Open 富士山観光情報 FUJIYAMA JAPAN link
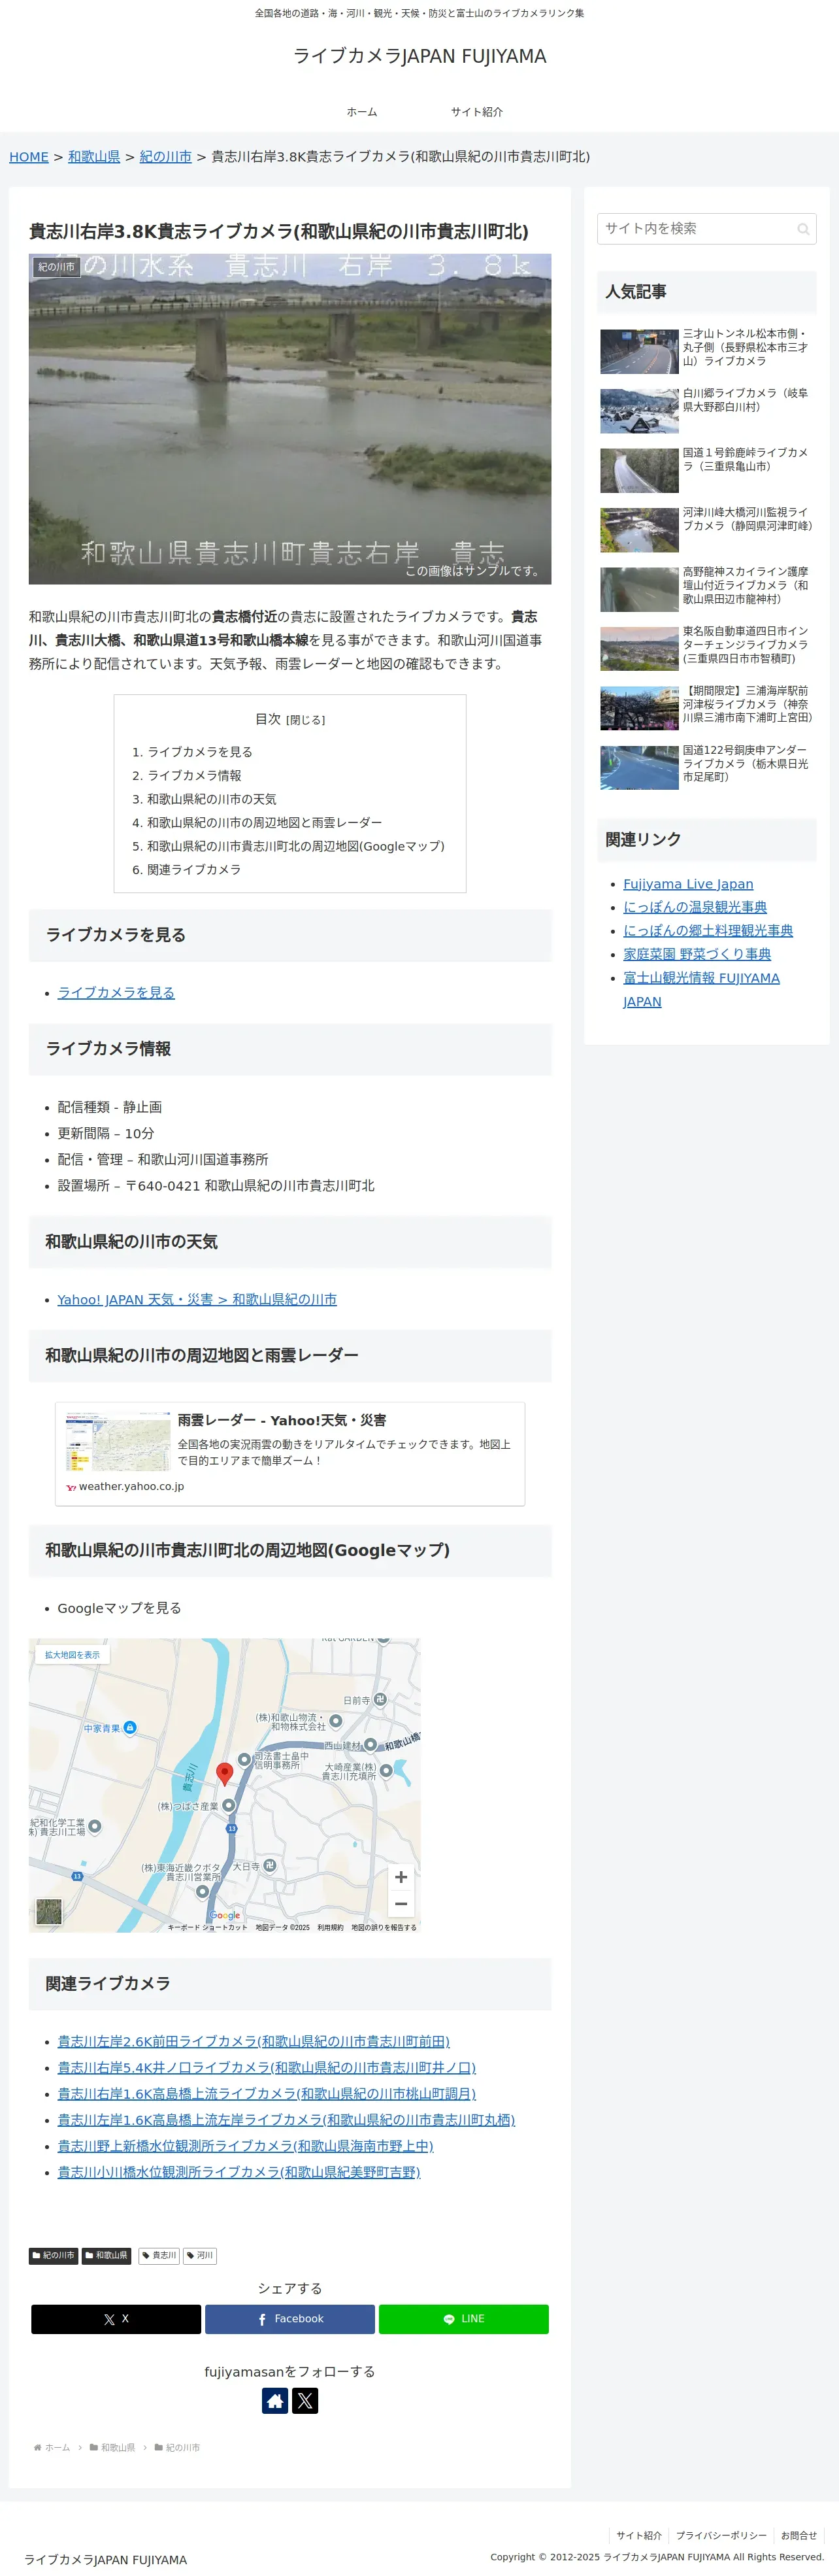Screen dimensions: 839x2576 click(701, 989)
